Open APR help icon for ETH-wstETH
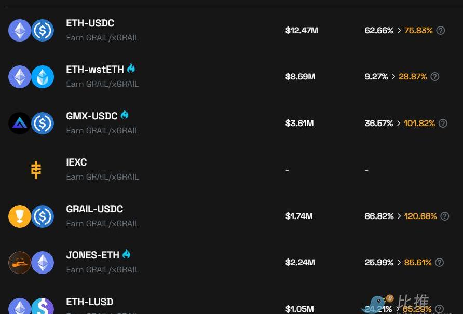The image size is (463, 314). tap(435, 77)
